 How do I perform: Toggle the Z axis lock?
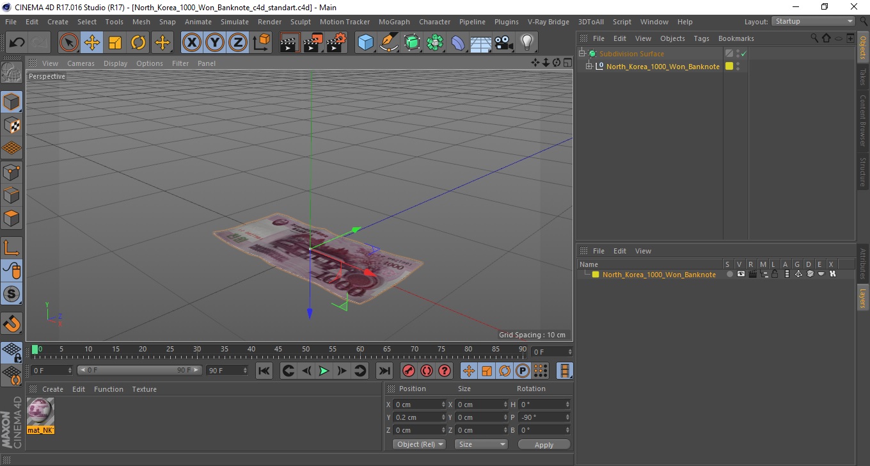click(238, 43)
